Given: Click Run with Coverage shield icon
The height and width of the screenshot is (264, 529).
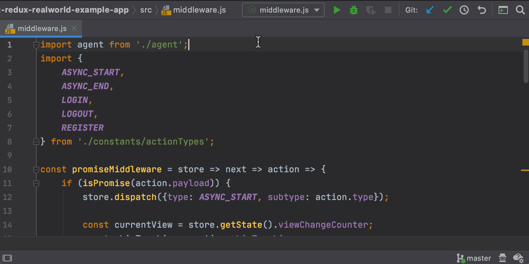Looking at the screenshot, I should tap(371, 11).
